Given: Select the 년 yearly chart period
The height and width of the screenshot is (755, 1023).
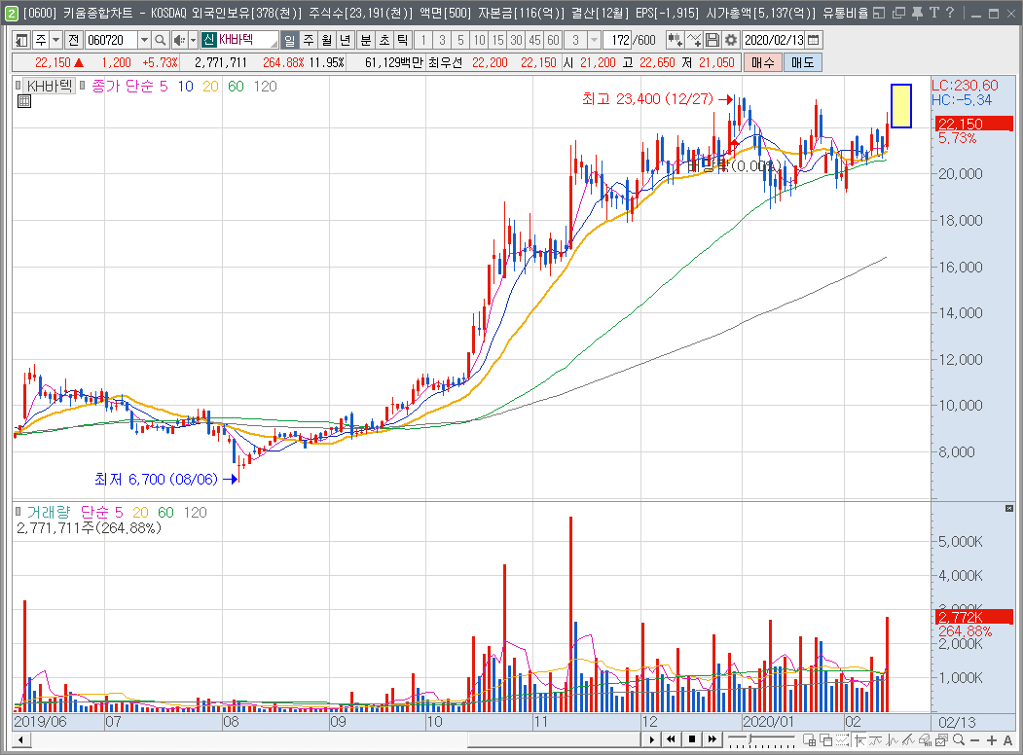Looking at the screenshot, I should click(x=346, y=41).
